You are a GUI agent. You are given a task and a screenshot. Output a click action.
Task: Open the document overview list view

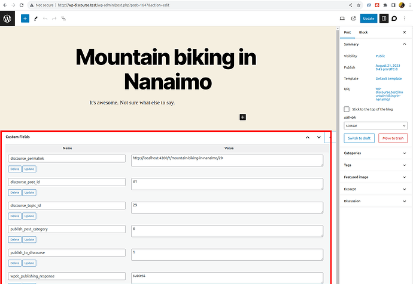coord(63,18)
